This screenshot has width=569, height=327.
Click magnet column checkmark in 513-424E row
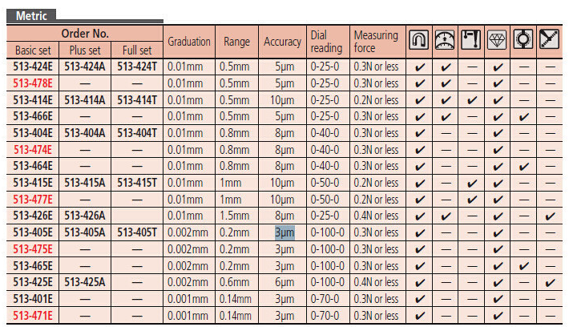coord(419,67)
